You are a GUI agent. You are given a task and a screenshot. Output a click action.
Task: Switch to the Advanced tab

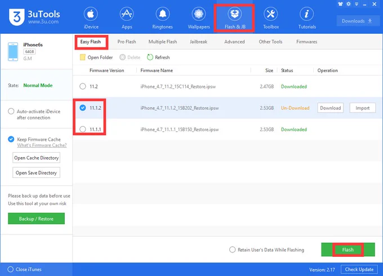tap(234, 42)
